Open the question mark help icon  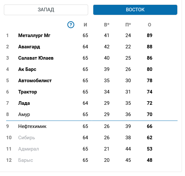71,25
